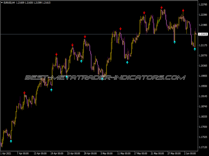This screenshot has height=156, width=209.
Task: Click the 1.17930 price scale label
Action: [x=203, y=127]
